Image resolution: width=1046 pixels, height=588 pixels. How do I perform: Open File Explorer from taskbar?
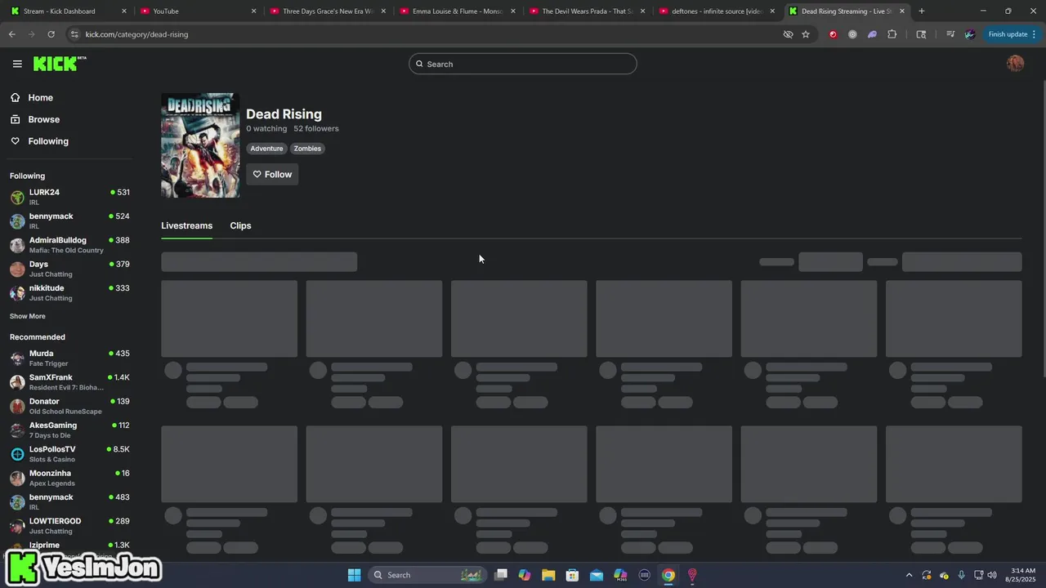pyautogui.click(x=548, y=575)
